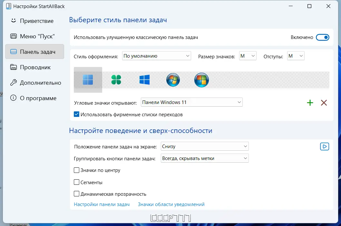Select the Windows 11 start button icon
Screen dimensions: 341x226
88,80
